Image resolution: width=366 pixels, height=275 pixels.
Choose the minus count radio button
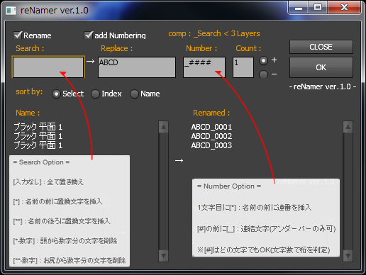point(263,74)
